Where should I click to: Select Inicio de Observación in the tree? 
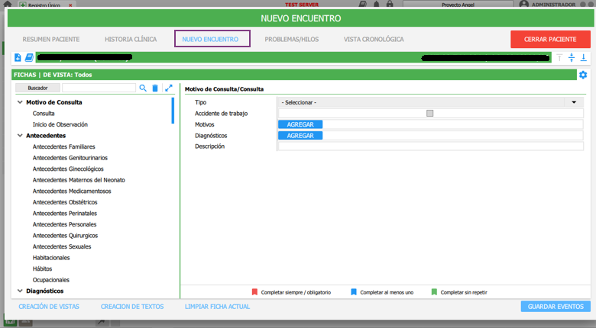pos(60,124)
